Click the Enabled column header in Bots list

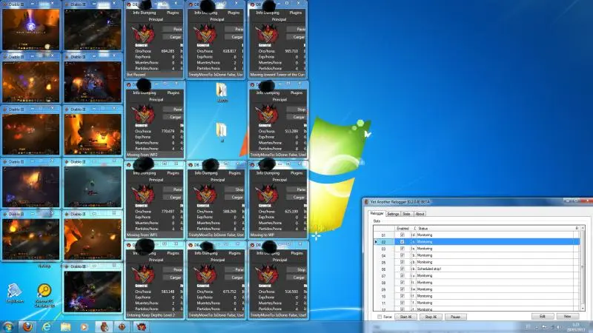402,229
